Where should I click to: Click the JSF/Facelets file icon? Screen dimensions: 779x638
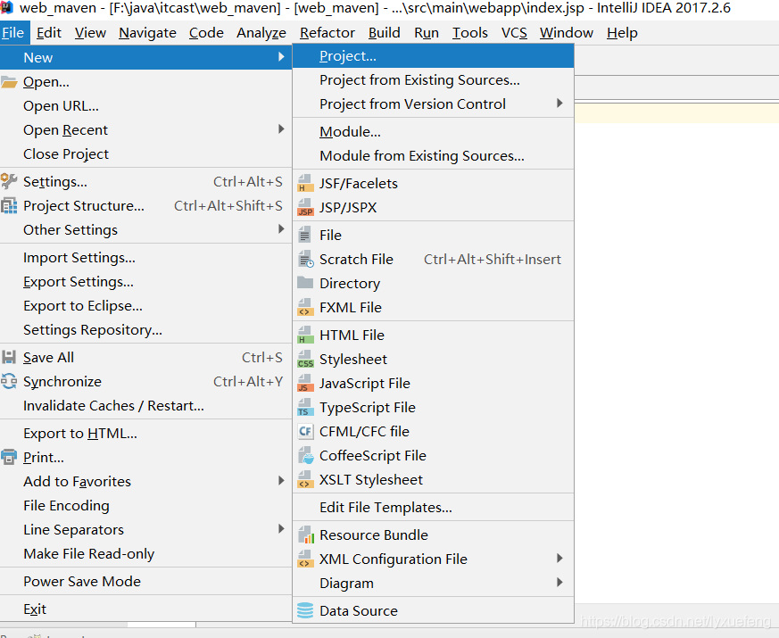point(305,183)
